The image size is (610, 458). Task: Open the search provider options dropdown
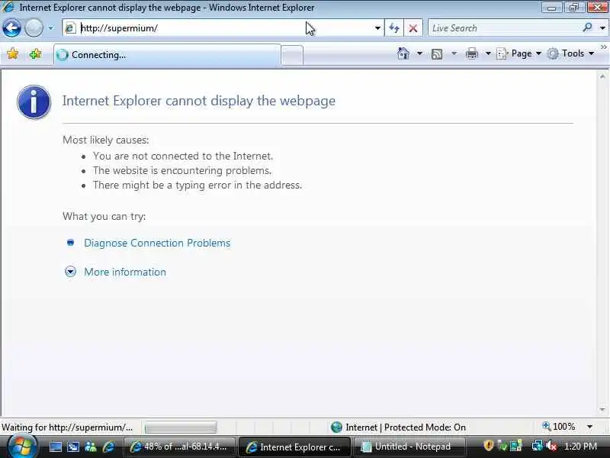602,28
